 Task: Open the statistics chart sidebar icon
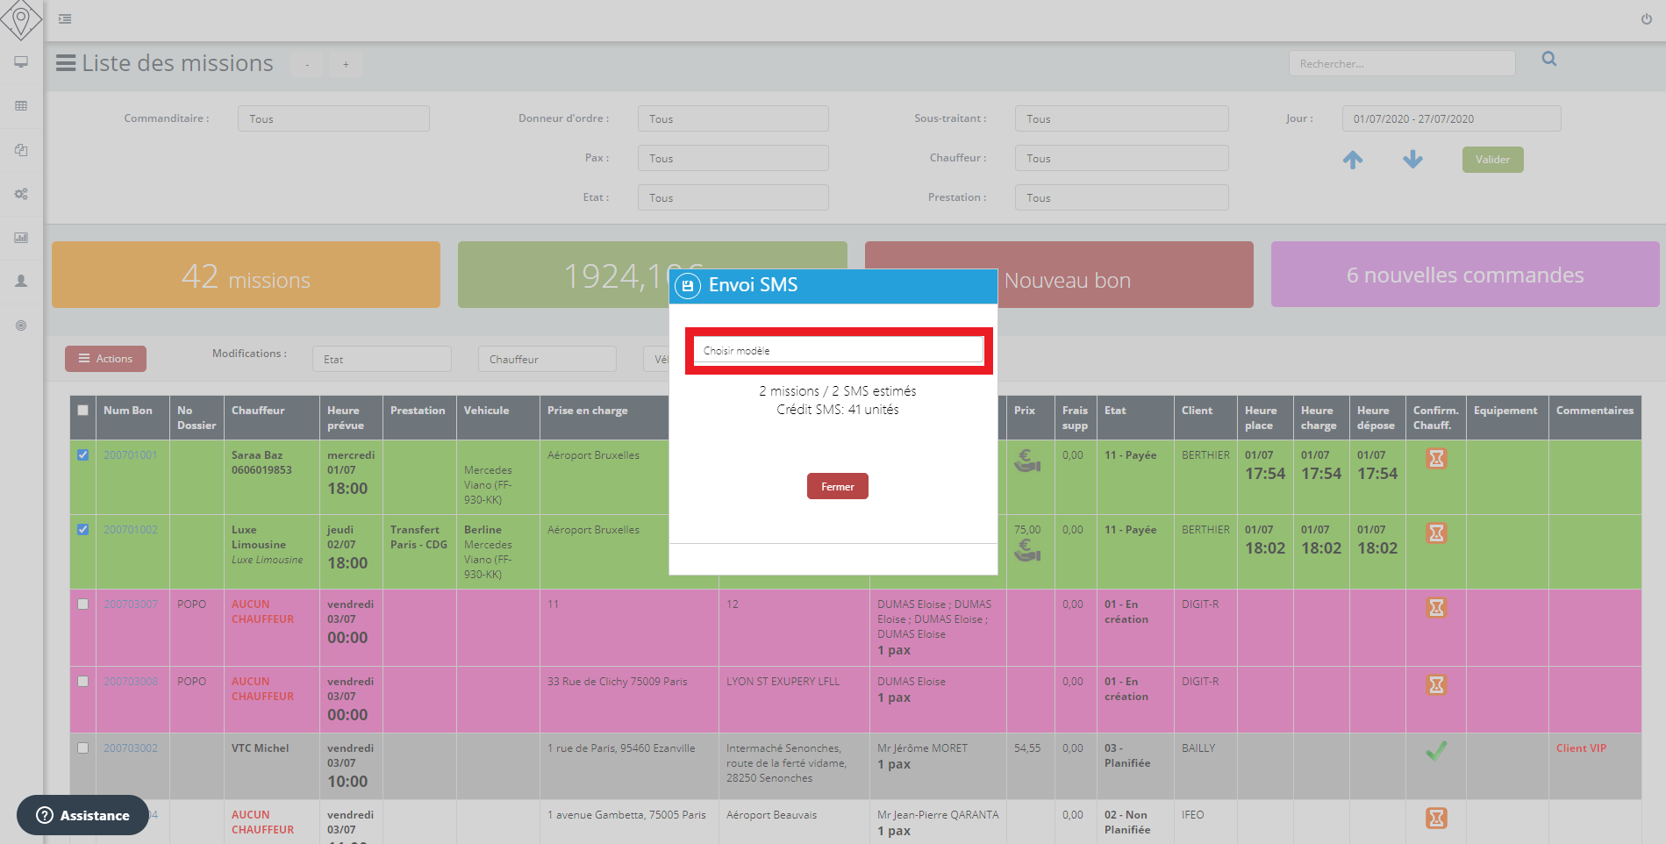pos(21,238)
